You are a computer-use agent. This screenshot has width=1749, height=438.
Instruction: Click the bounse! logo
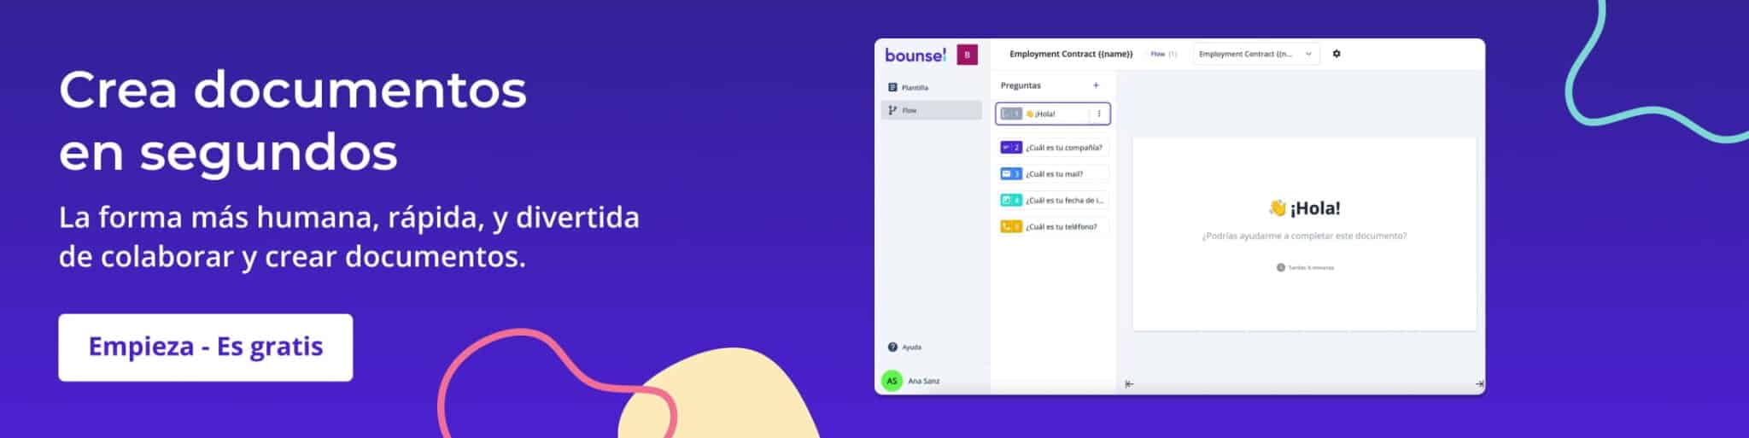pos(915,55)
